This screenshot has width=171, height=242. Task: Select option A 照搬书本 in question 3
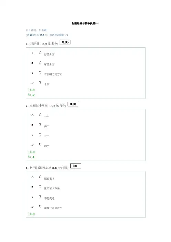tap(40, 177)
